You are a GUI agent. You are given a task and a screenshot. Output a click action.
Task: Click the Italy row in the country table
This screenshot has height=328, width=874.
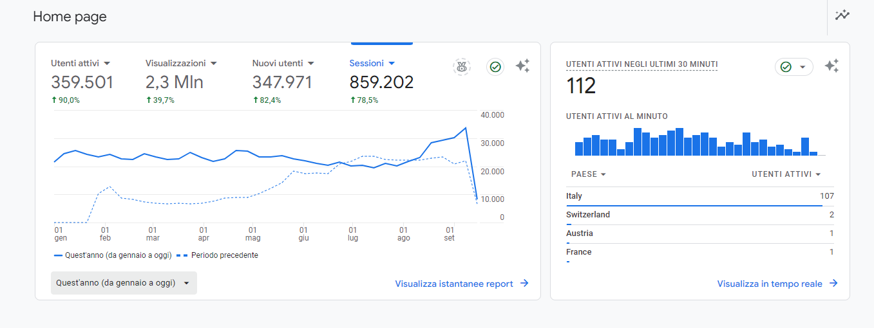[699, 196]
